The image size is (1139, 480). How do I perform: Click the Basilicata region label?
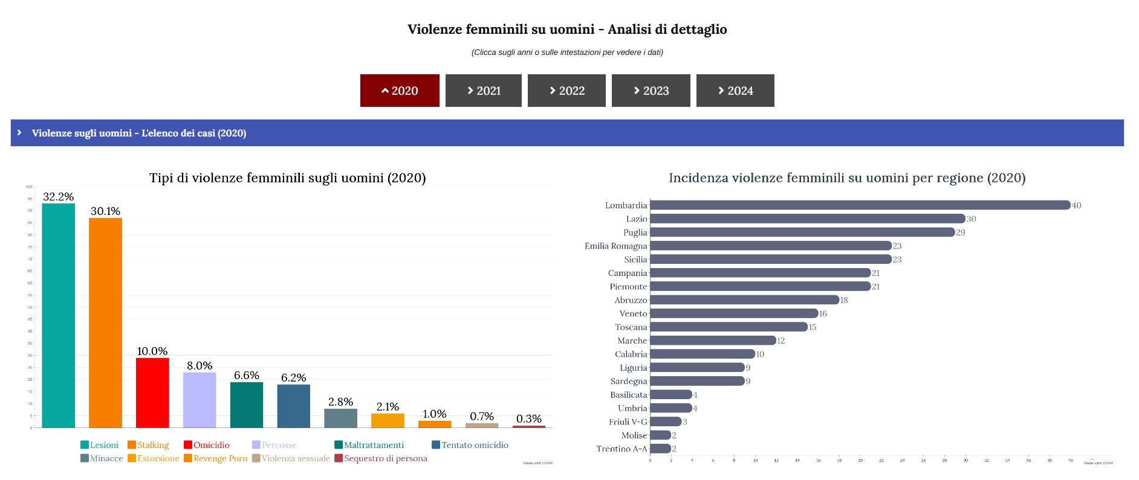click(629, 395)
